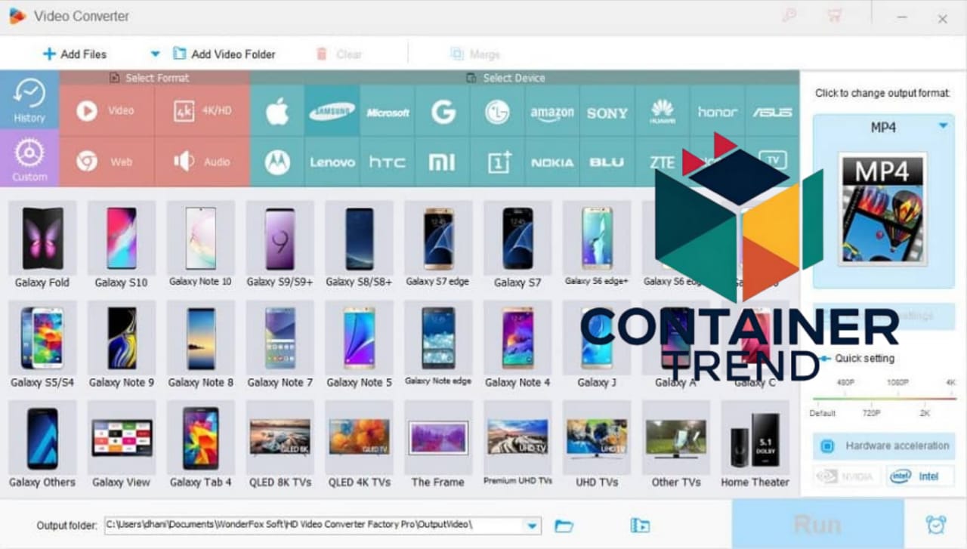This screenshot has height=549, width=967.
Task: Click the Merge button
Action: click(475, 54)
